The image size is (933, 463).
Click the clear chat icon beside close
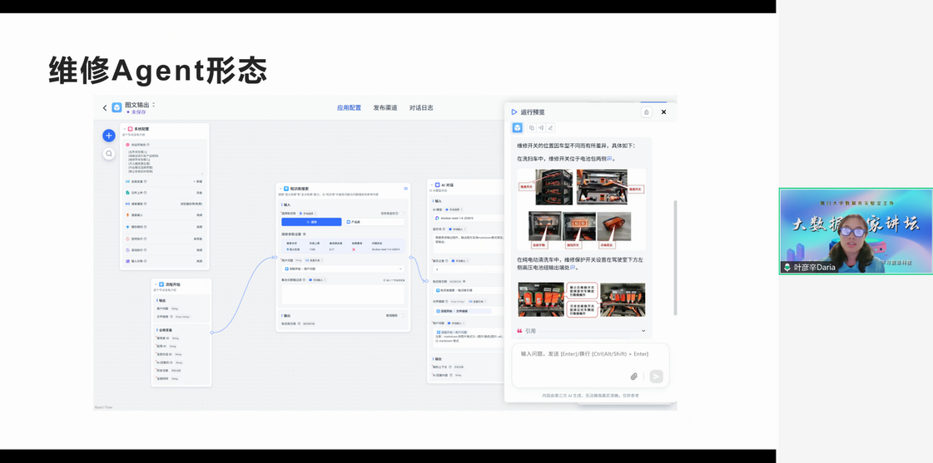[x=646, y=112]
